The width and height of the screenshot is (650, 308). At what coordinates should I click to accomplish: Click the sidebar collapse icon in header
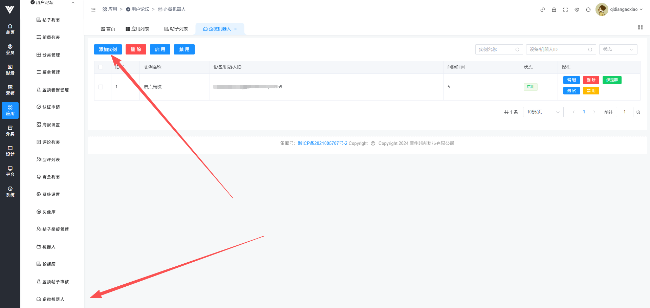coord(93,9)
